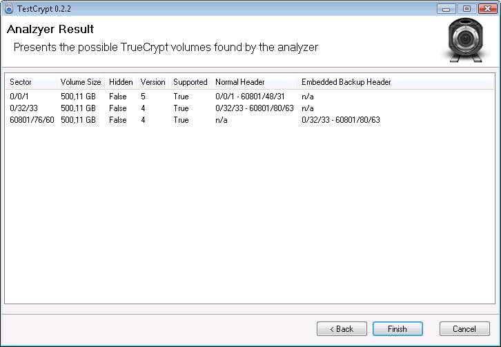Click the TestCrypt lock icon in title bar

(9, 8)
